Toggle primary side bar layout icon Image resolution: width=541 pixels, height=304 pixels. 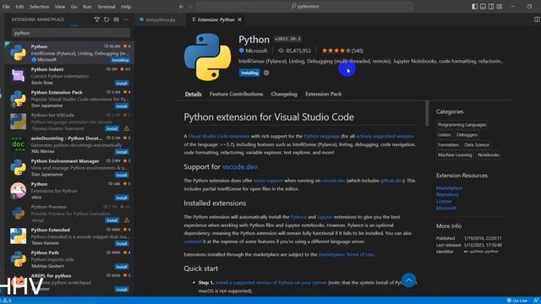pos(475,6)
